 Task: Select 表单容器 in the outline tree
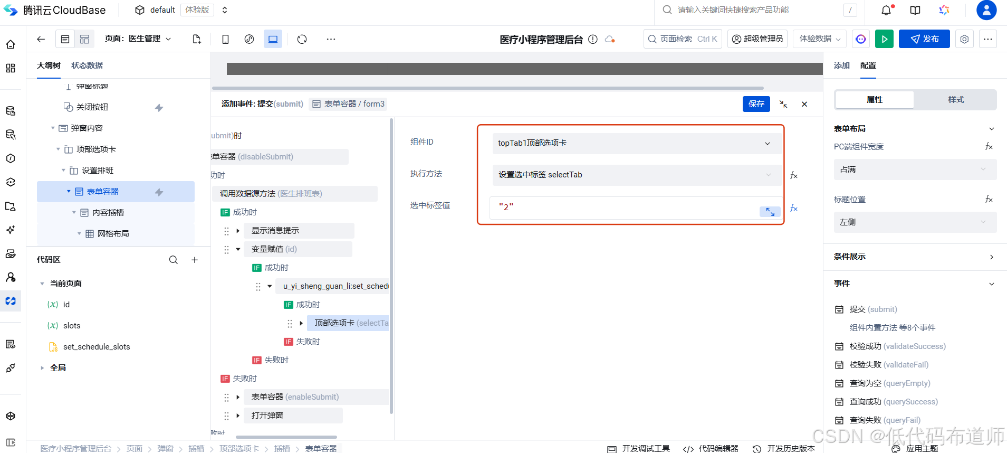point(116,192)
